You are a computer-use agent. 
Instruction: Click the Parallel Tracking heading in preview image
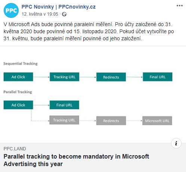click(18, 92)
